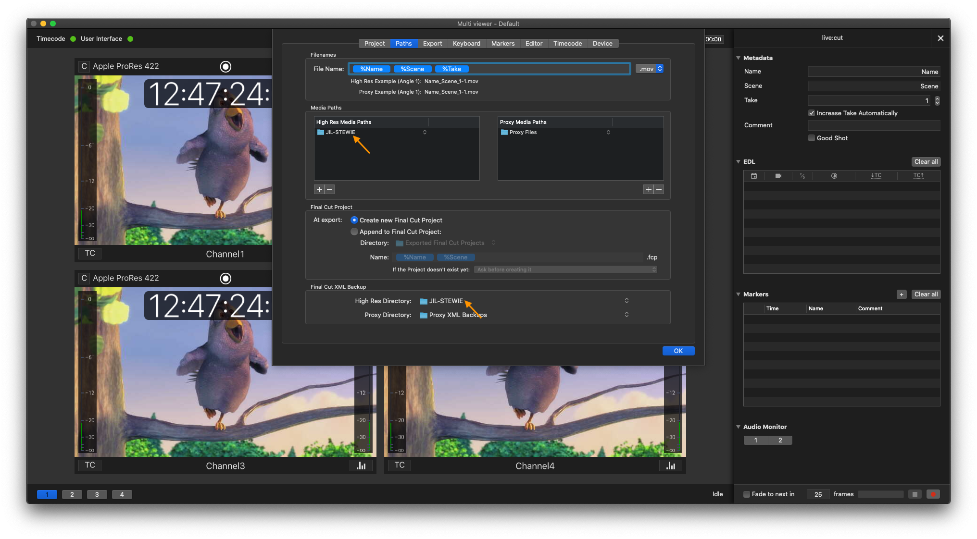Click the Metadata Name input field
The image size is (977, 539).
(874, 72)
